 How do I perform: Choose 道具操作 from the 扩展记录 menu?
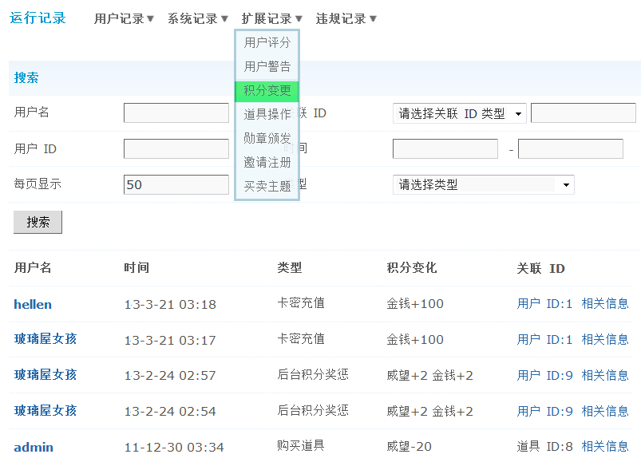click(x=266, y=115)
